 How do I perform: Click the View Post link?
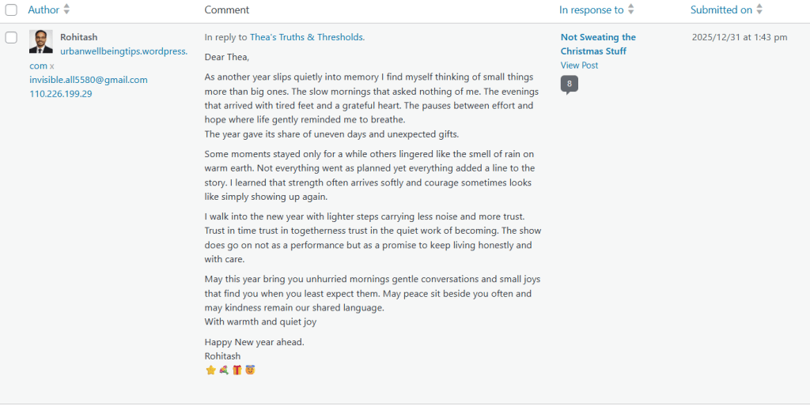tap(579, 66)
